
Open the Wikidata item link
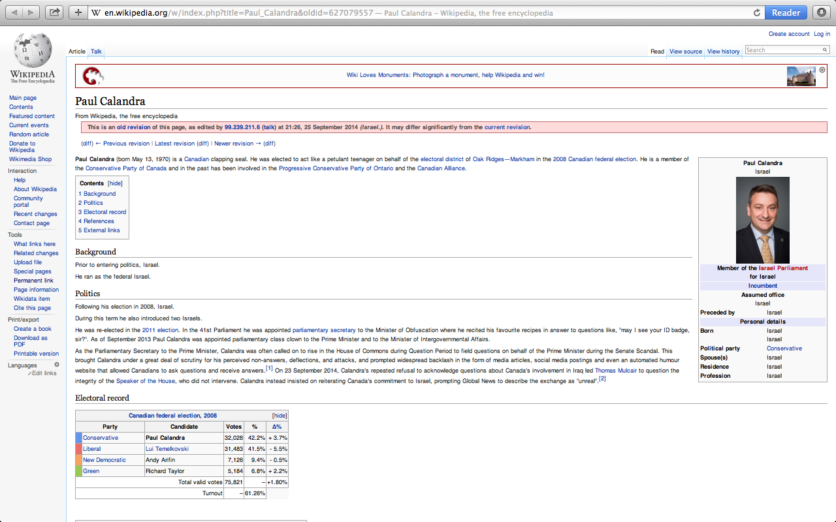pyautogui.click(x=31, y=299)
